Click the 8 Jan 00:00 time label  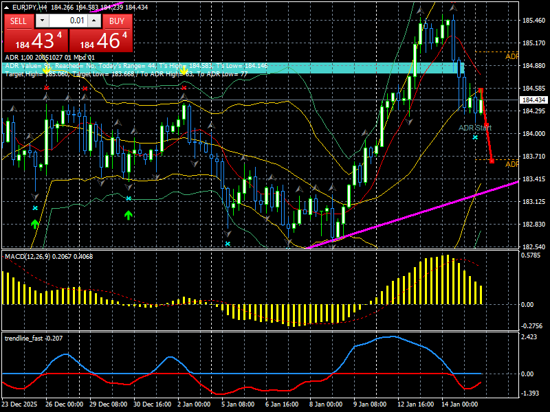pos(326,404)
